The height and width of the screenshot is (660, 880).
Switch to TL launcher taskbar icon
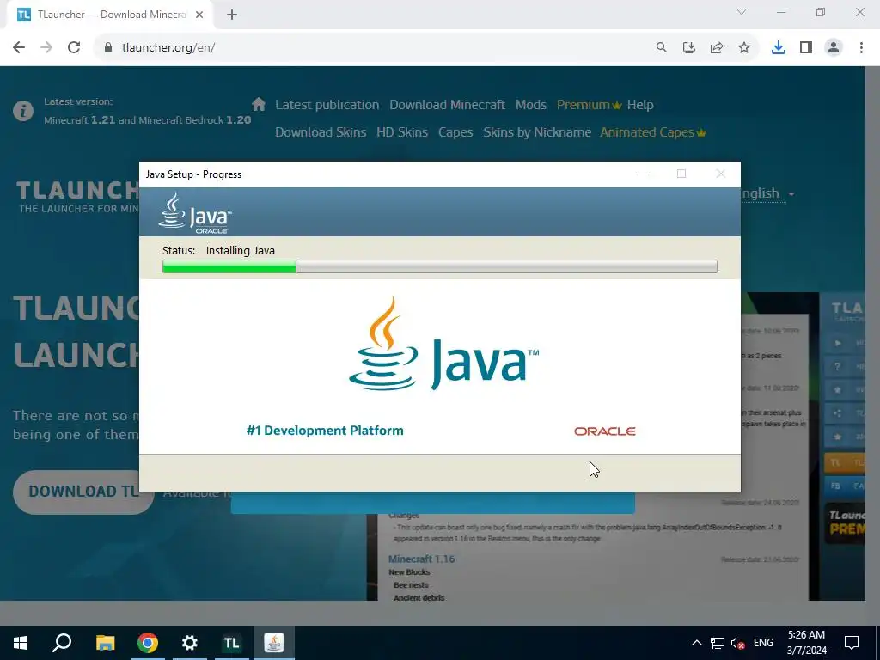(232, 643)
